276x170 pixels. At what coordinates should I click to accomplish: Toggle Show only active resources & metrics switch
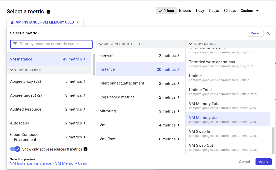(x=15, y=149)
